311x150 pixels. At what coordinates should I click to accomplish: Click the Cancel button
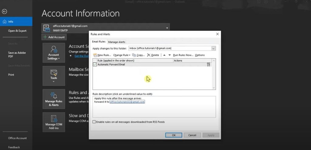click(x=192, y=135)
